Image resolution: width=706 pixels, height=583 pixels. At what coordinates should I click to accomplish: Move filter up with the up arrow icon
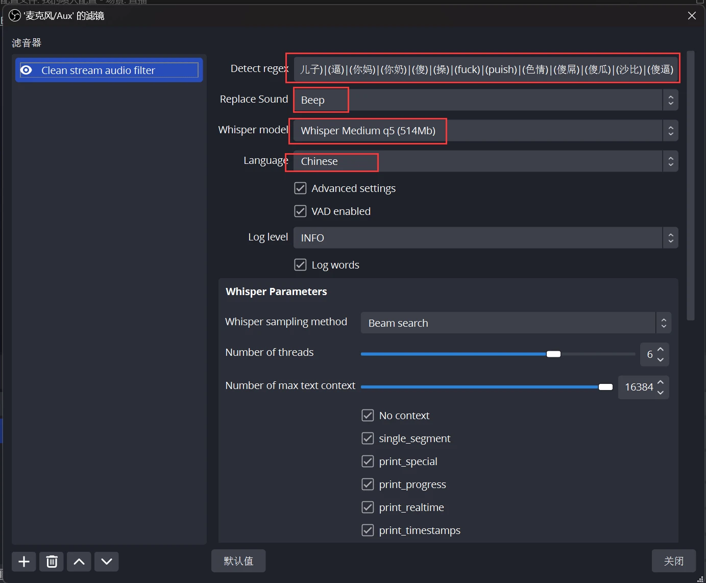coord(79,562)
